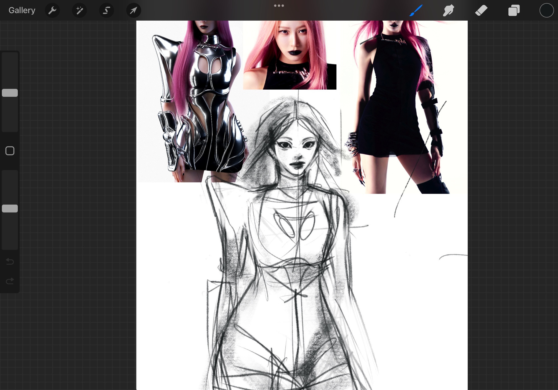Open the Actions wrench menu

pos(52,10)
